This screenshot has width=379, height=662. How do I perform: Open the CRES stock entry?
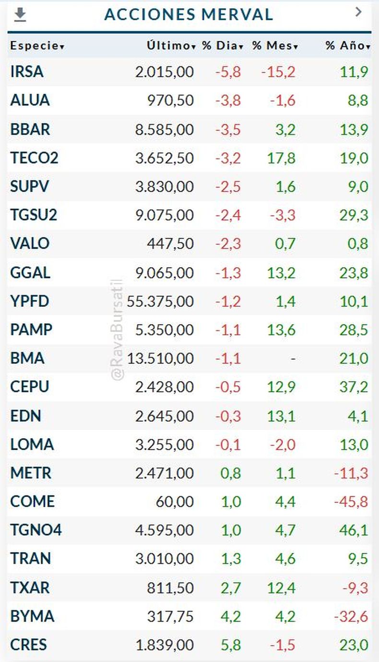click(x=189, y=645)
